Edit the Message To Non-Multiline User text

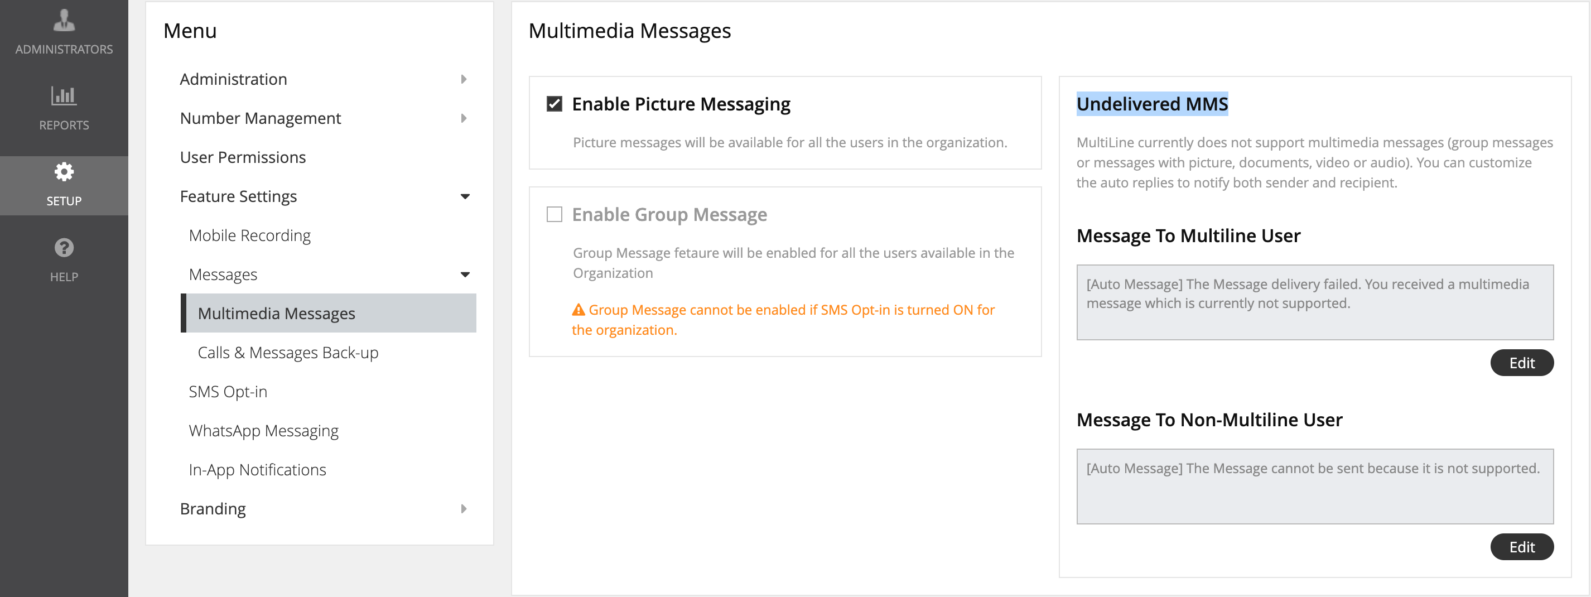tap(1521, 547)
